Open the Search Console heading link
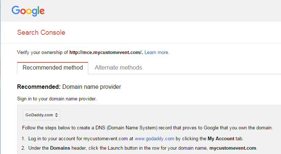Image resolution: width=281 pixels, height=154 pixels. (41, 33)
